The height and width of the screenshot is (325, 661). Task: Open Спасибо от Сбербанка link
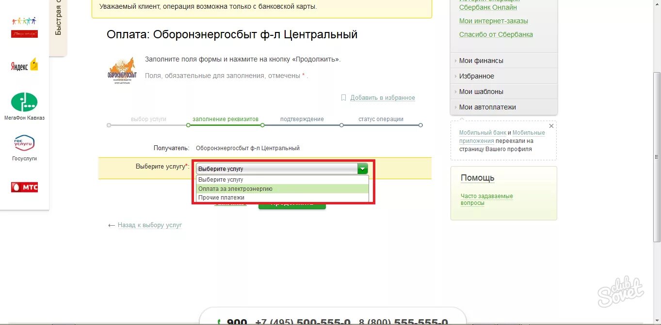click(496, 34)
